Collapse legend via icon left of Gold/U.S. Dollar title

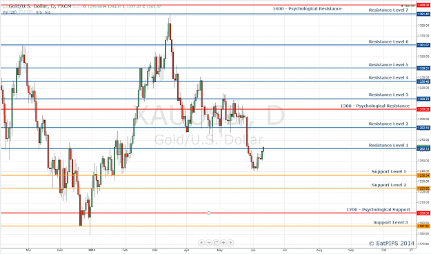tap(5, 6)
